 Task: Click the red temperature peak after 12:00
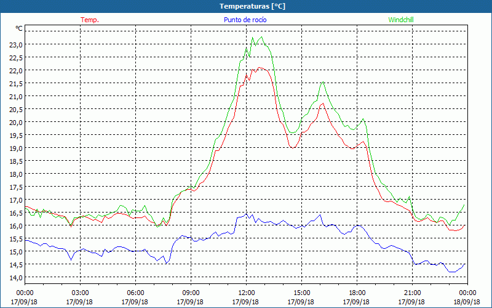(259, 67)
